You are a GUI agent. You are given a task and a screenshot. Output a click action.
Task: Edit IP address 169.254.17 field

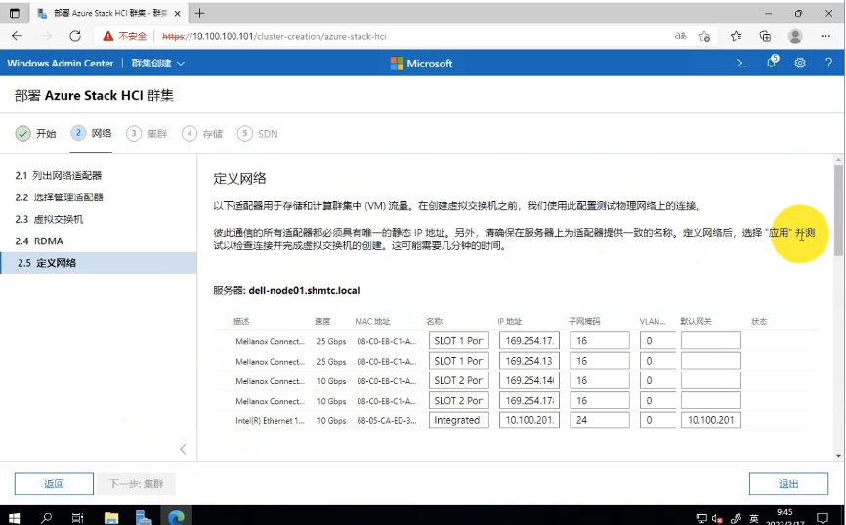[x=529, y=341]
